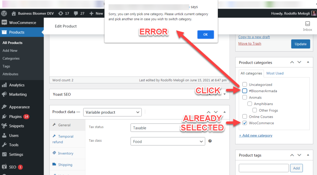Image resolution: width=317 pixels, height=175 pixels.
Task: Click the Plugins plug icon
Action: click(4, 117)
